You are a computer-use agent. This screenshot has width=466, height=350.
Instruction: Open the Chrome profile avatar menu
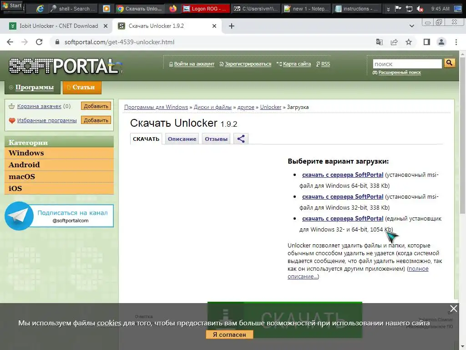pyautogui.click(x=441, y=42)
